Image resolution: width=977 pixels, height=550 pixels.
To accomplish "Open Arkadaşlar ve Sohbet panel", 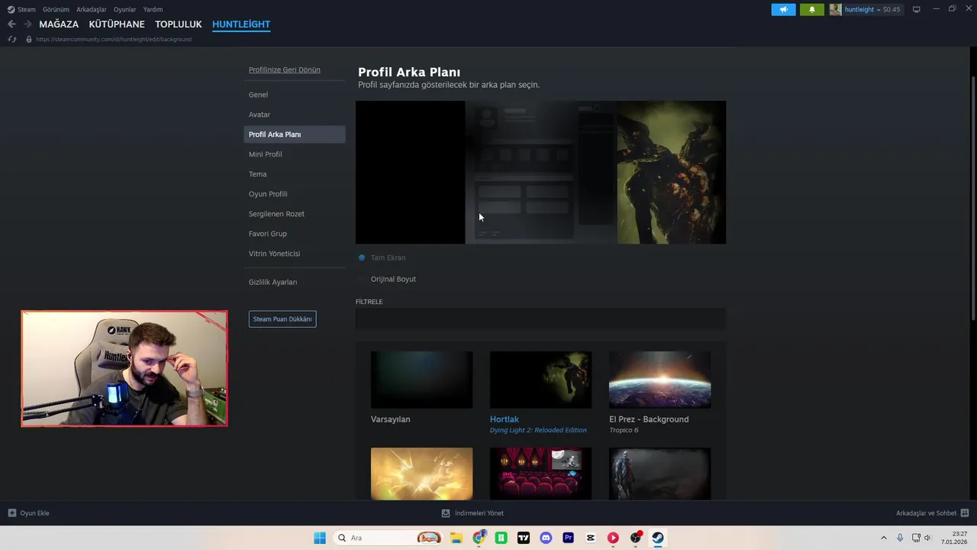I will point(932,513).
